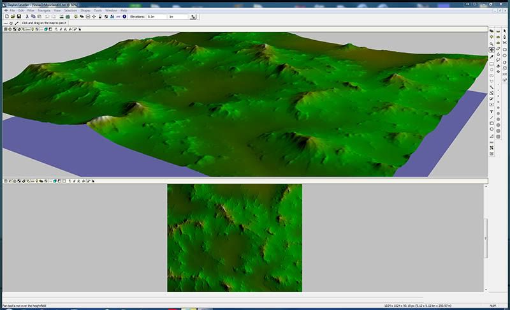The width and height of the screenshot is (510, 310).
Task: Click the Help menu item
Action: (x=124, y=11)
